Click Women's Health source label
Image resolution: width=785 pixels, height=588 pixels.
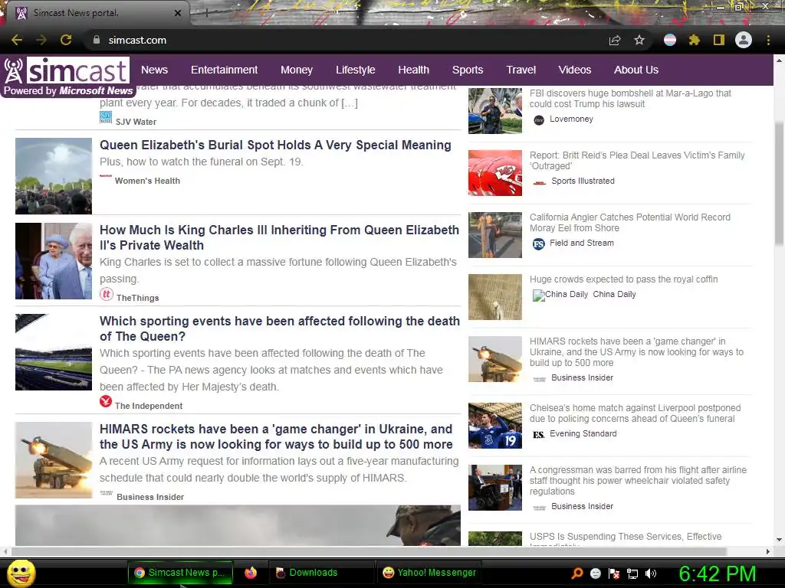[x=147, y=181]
